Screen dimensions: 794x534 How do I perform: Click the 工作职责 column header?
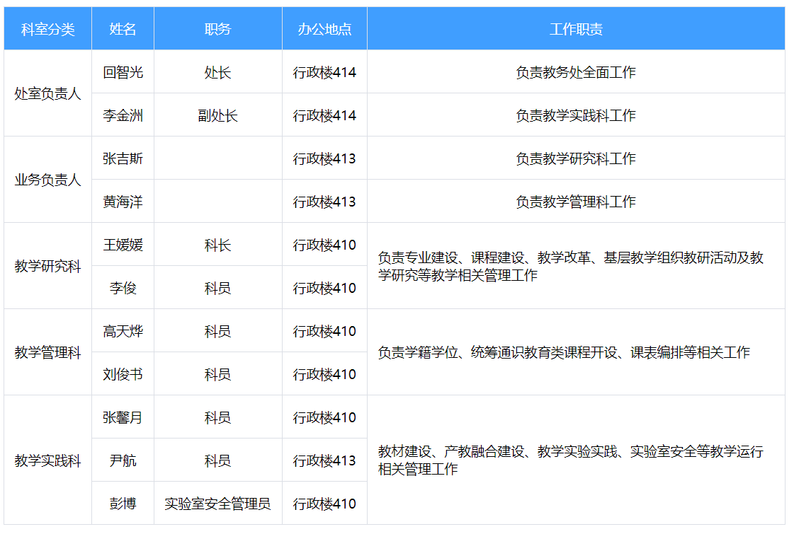pos(576,29)
